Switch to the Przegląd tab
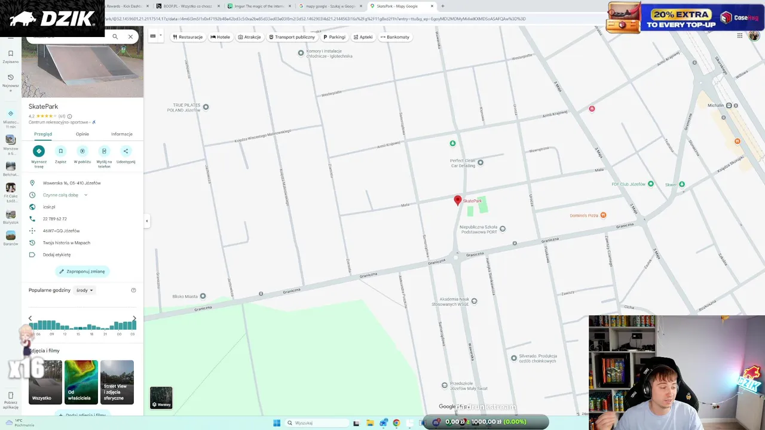Viewport: 765px width, 430px height. click(43, 134)
